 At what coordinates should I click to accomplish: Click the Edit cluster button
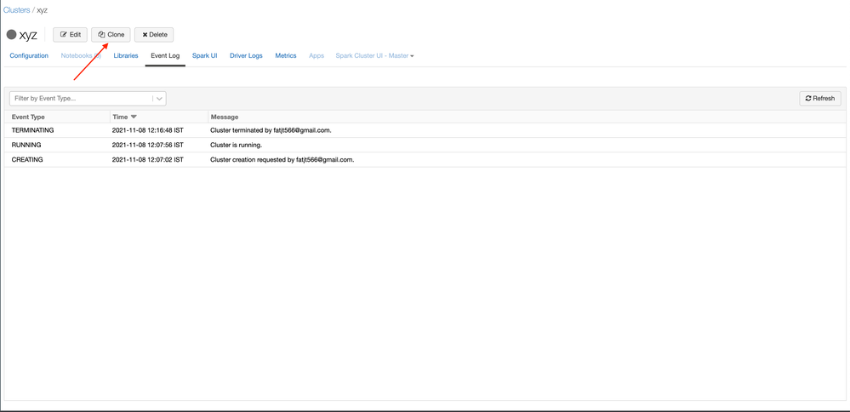70,35
